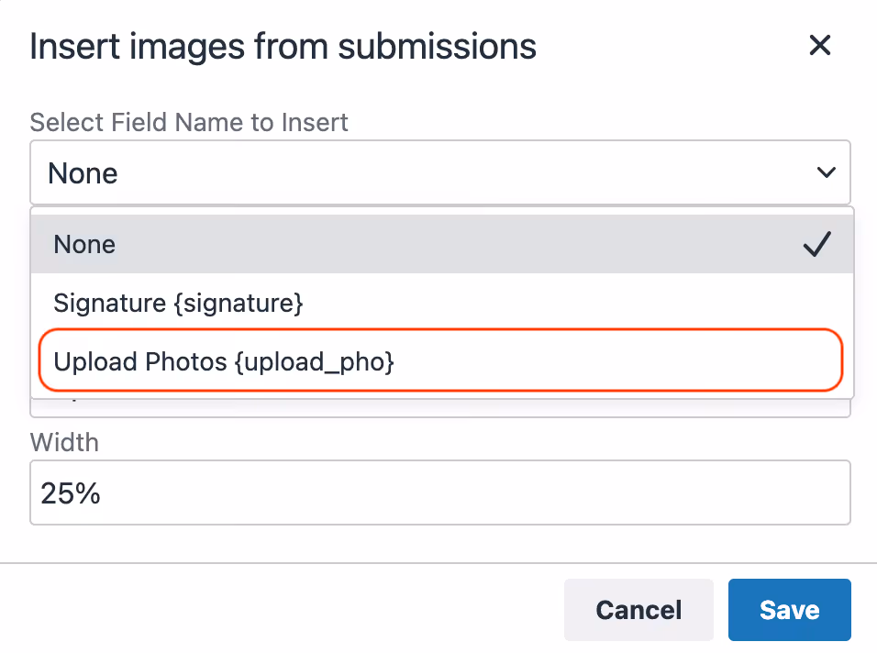Click the Width input field

(440, 493)
